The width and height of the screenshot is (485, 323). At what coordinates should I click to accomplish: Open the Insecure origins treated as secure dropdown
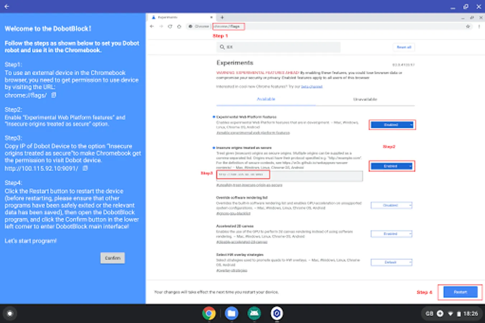(392, 166)
